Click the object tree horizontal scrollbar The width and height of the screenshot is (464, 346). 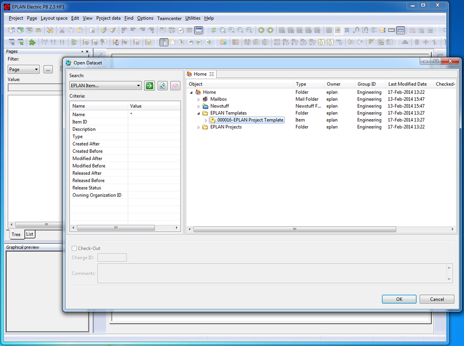tap(295, 229)
